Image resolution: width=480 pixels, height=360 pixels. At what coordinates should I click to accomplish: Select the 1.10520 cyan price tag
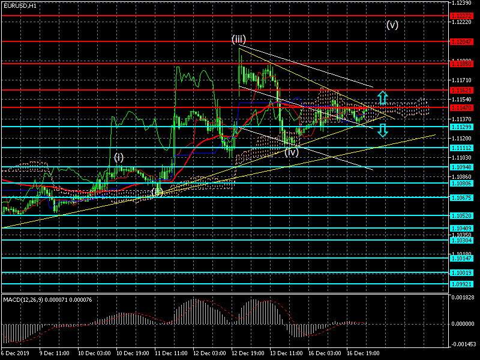click(461, 216)
